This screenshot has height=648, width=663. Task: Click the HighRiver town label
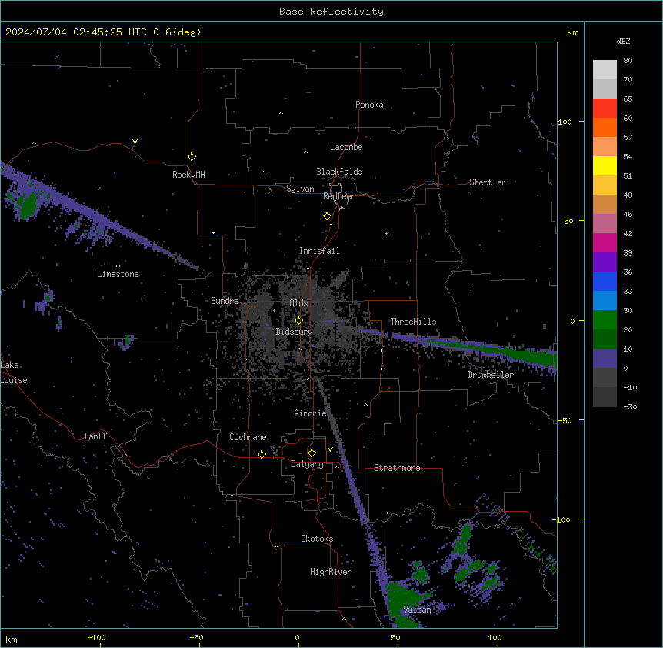331,572
